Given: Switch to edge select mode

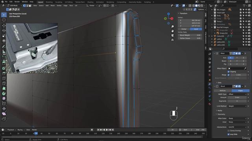Looking at the screenshot, I should click(x=27, y=5).
